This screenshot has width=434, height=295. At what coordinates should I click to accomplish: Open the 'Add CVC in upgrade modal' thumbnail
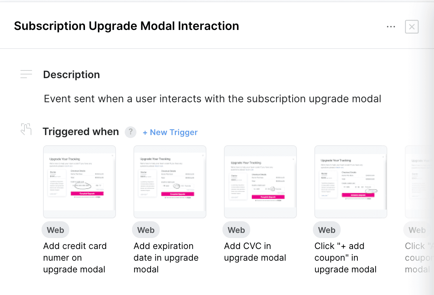(260, 181)
